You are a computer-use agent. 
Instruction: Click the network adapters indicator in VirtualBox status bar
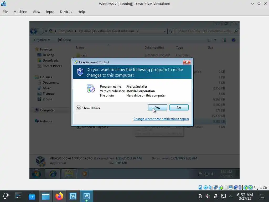pyautogui.click(x=215, y=187)
